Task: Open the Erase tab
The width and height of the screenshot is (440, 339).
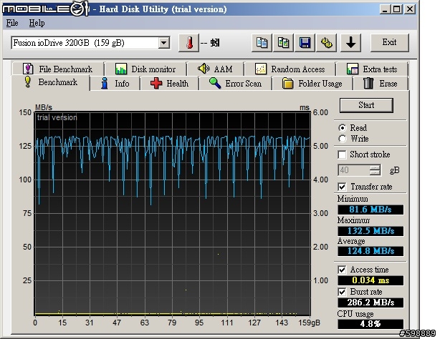Action: click(x=381, y=84)
